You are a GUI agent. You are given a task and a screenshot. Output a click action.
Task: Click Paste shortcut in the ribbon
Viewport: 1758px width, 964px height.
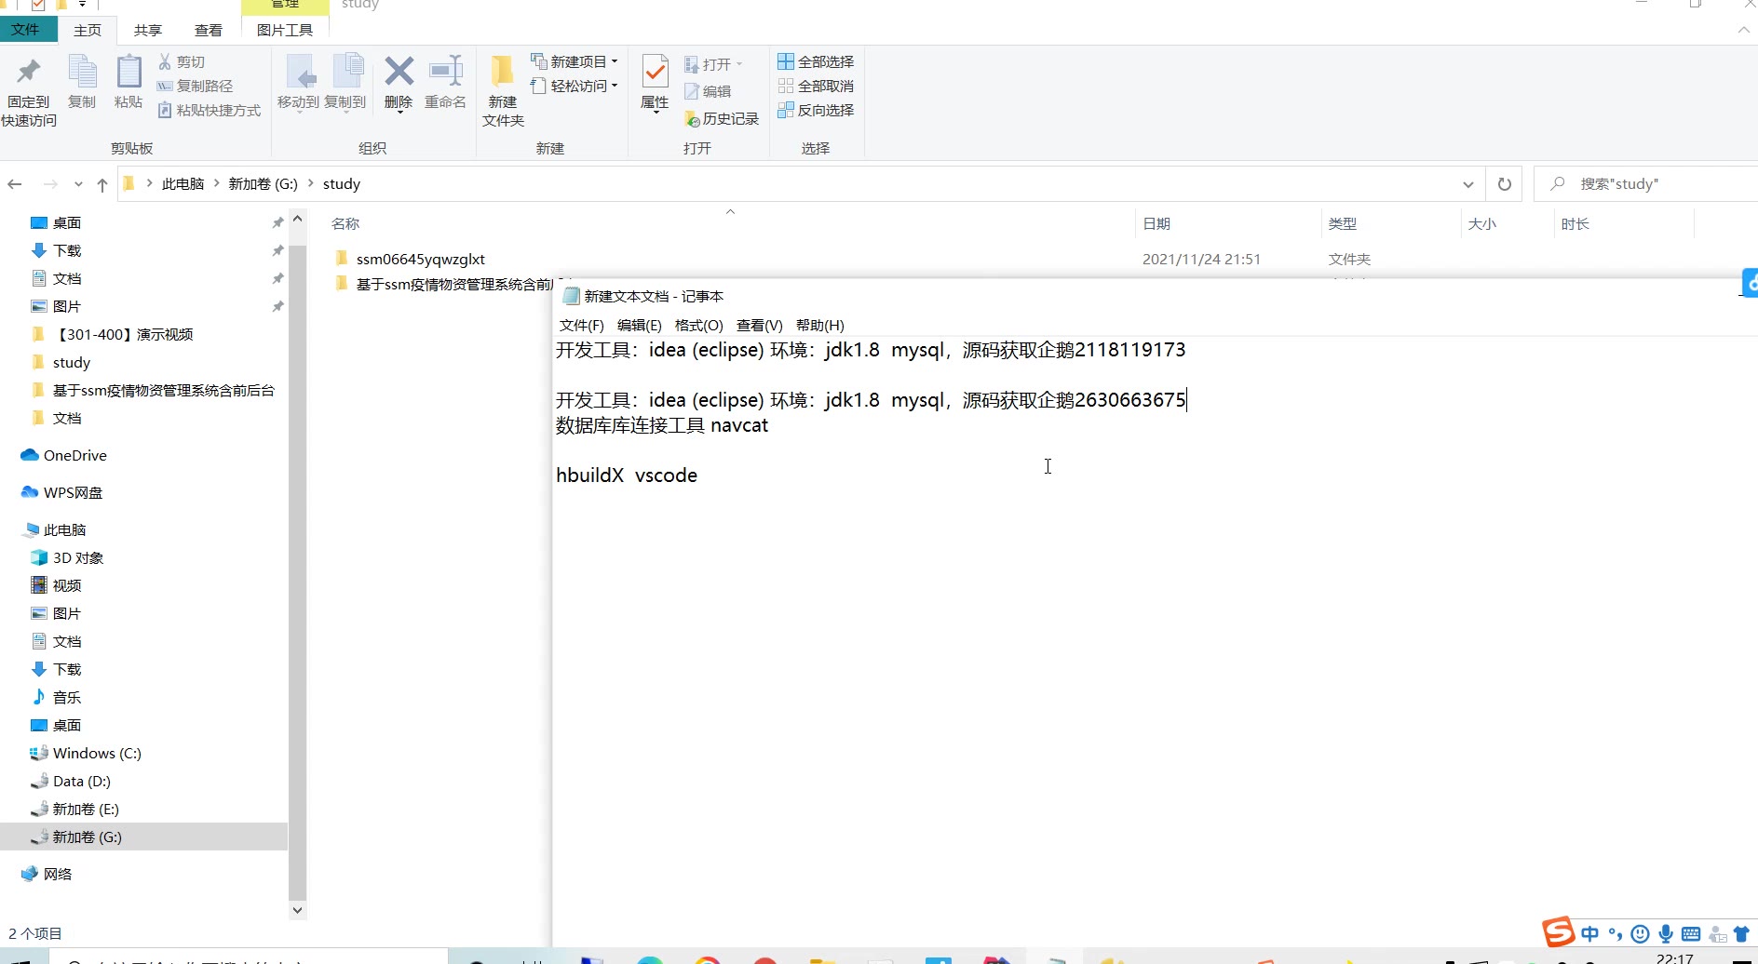tap(210, 110)
